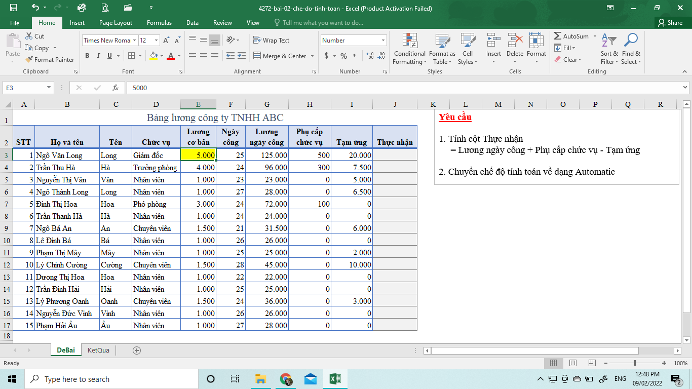Add a new sheet with plus button
Viewport: 692px width, 389px height.
coord(136,350)
